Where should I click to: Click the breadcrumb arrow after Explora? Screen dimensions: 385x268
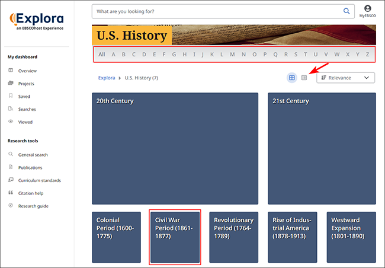[x=120, y=78]
